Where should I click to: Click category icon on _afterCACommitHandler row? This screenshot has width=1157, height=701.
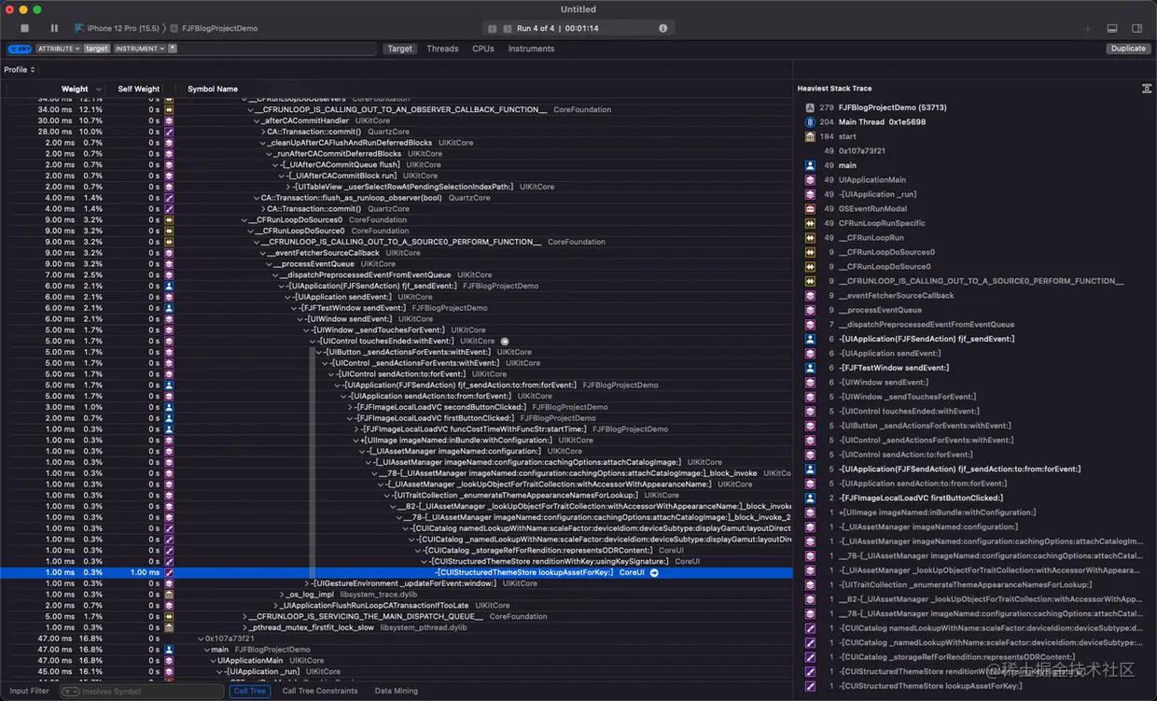[x=169, y=120]
